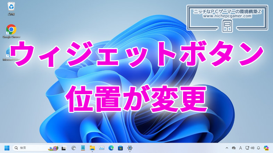Open notifications via the bell icon
The height and width of the screenshot is (153, 273).
point(258,148)
